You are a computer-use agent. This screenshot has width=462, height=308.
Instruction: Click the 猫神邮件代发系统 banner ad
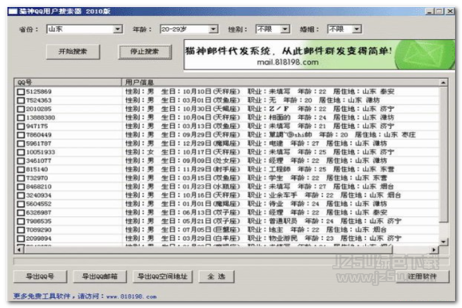(319, 55)
